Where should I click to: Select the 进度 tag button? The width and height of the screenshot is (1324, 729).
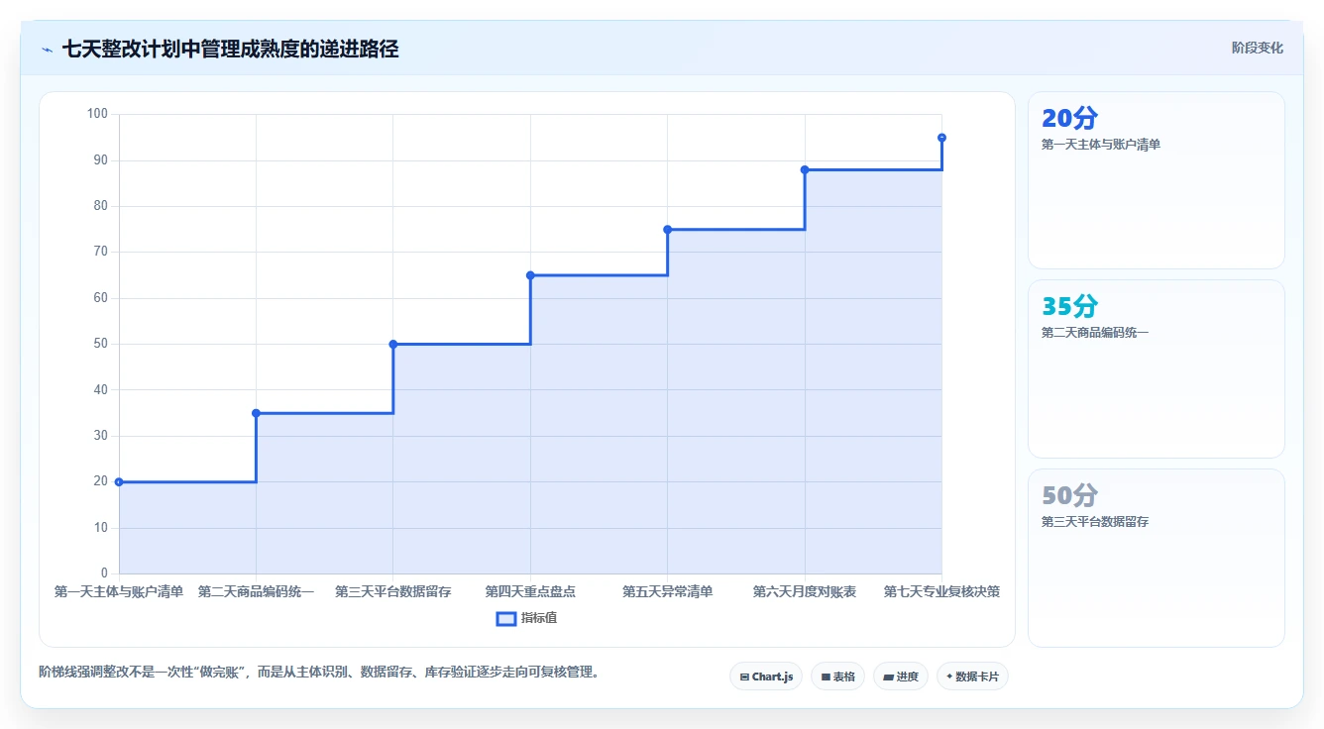pyautogui.click(x=901, y=677)
